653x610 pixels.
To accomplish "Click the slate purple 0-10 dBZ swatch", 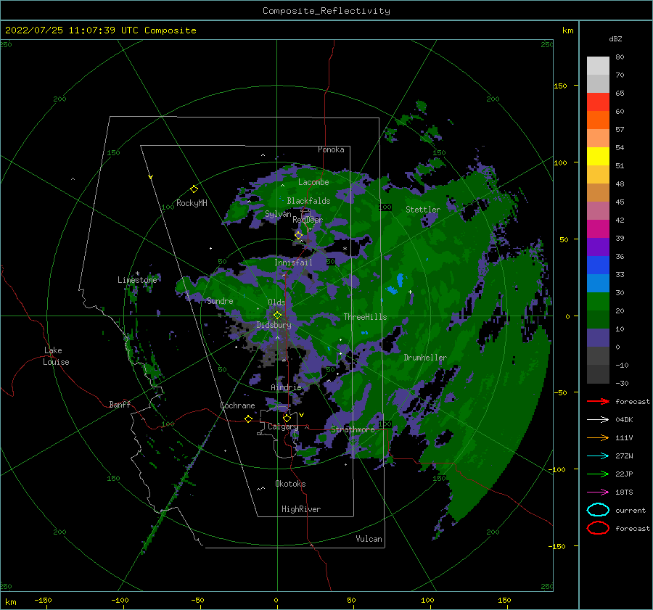I will coord(598,338).
